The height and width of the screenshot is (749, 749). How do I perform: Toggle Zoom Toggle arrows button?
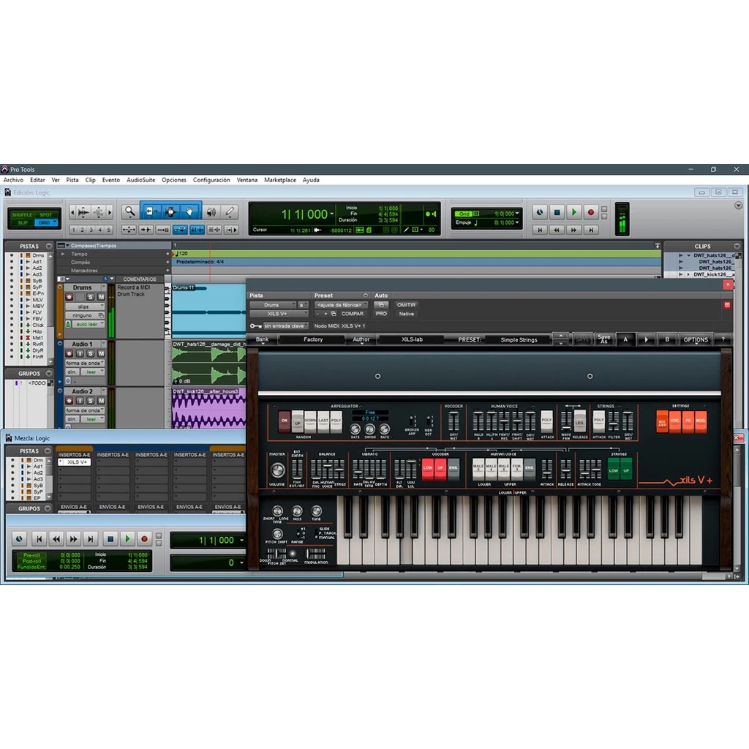pyautogui.click(x=129, y=230)
